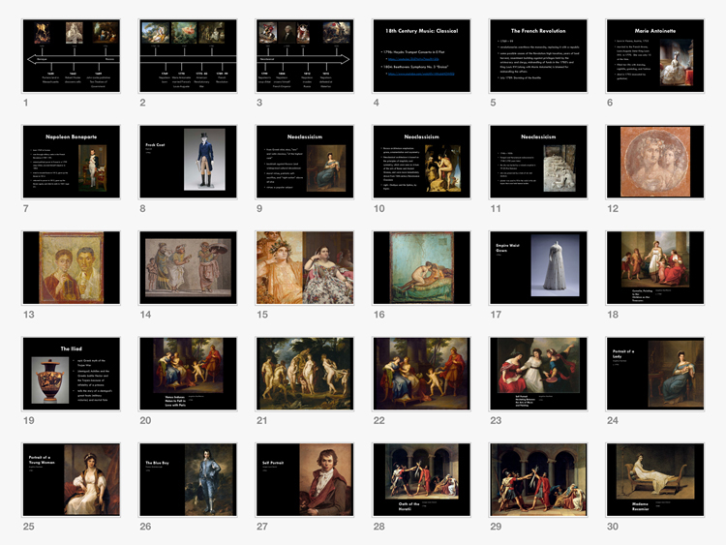This screenshot has height=545, width=726.
Task: Select slide 24 'Portrait of a Lady'
Action: pyautogui.click(x=655, y=374)
